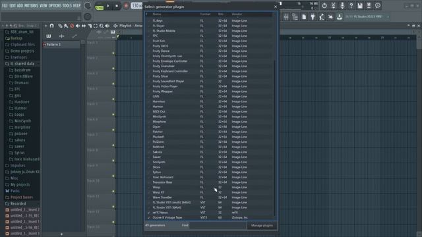422x237 pixels.
Task: Click the document page icon in toolbar
Action: [x=304, y=17]
